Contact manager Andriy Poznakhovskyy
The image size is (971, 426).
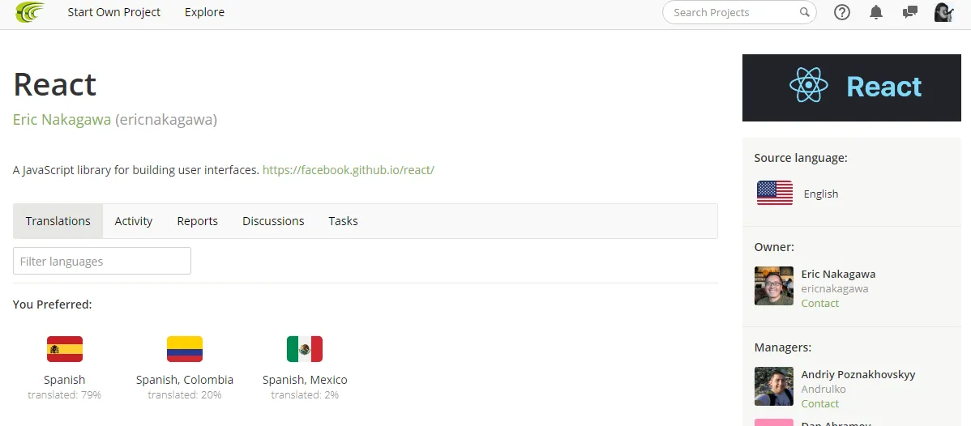point(820,403)
